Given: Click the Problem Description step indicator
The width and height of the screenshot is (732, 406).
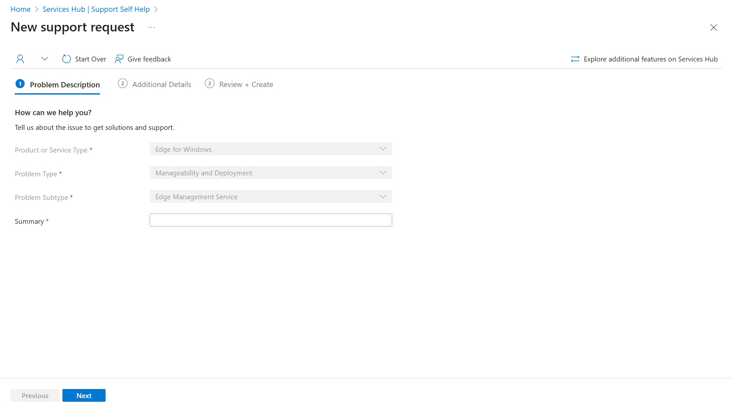Looking at the screenshot, I should coord(57,84).
